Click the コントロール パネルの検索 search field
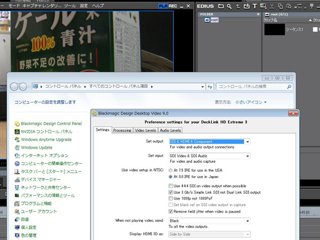This screenshot has height=240, width=320. tap(254, 86)
